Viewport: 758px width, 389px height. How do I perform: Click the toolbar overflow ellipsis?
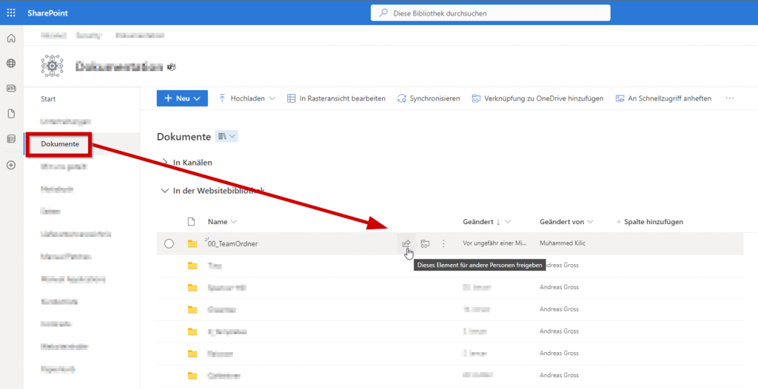730,98
